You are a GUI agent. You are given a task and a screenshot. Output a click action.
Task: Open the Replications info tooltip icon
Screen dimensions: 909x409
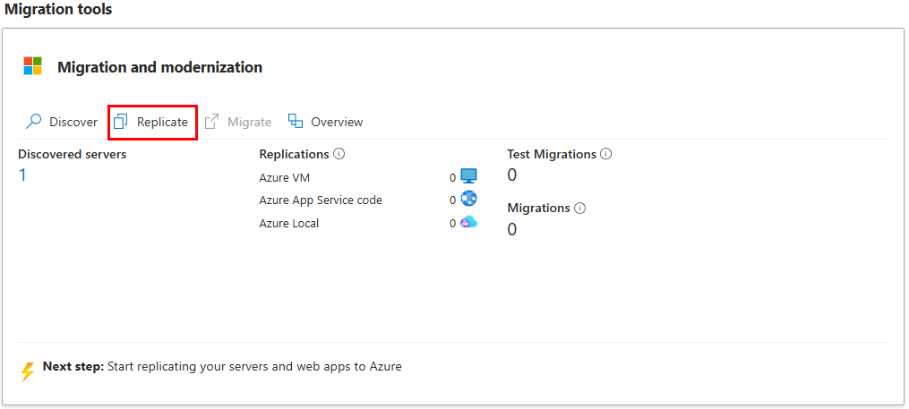pyautogui.click(x=339, y=154)
